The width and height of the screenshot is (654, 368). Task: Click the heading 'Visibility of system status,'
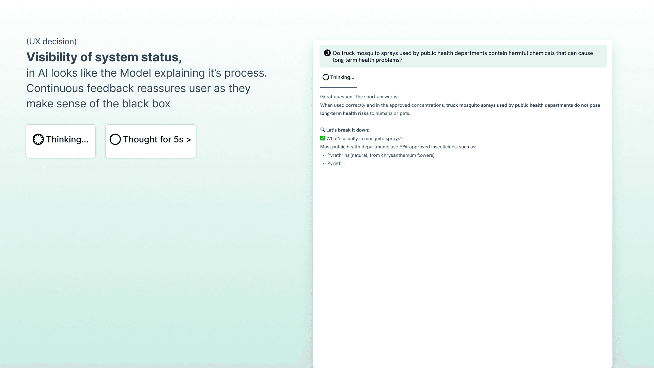click(104, 57)
